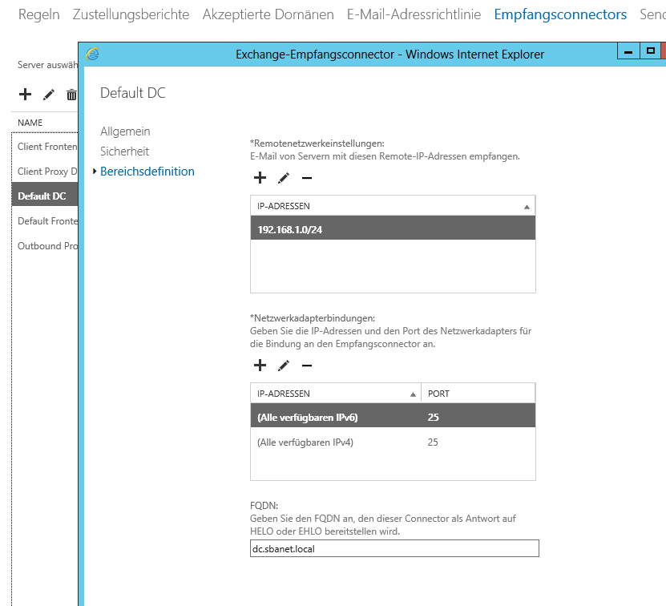Open the Zustellungsberichte tab
The width and height of the screenshot is (666, 606).
tap(131, 14)
